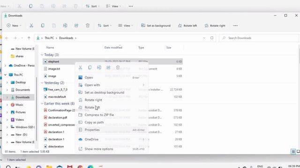Select New (D:) drive in navigation pane
Viewport: 300px width, 168px height.
[x=21, y=134]
